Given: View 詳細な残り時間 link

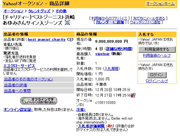Looking at the screenshot, I should (x=119, y=49).
